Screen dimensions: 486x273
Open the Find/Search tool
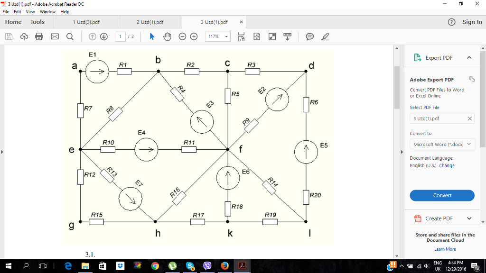pos(69,36)
